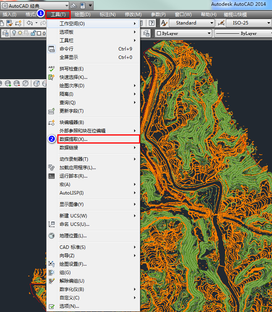The width and height of the screenshot is (272, 312).
Task: Open the 橄榄山快模 menu
Action: coord(235,15)
